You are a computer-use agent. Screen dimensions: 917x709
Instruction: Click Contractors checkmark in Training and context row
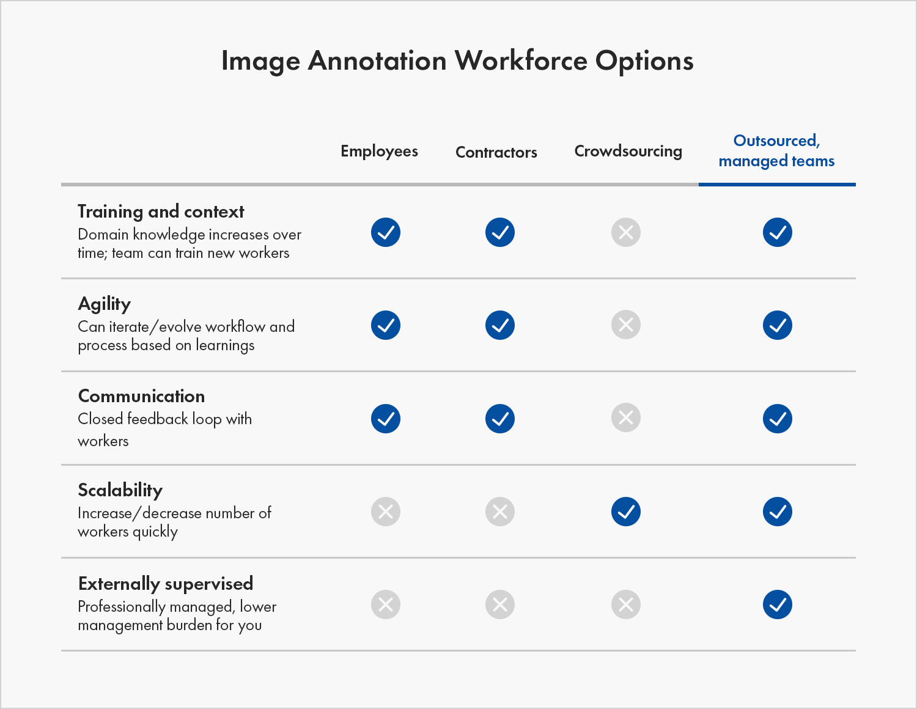coord(500,232)
